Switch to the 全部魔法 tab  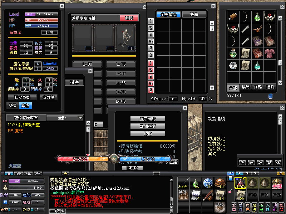(168, 15)
